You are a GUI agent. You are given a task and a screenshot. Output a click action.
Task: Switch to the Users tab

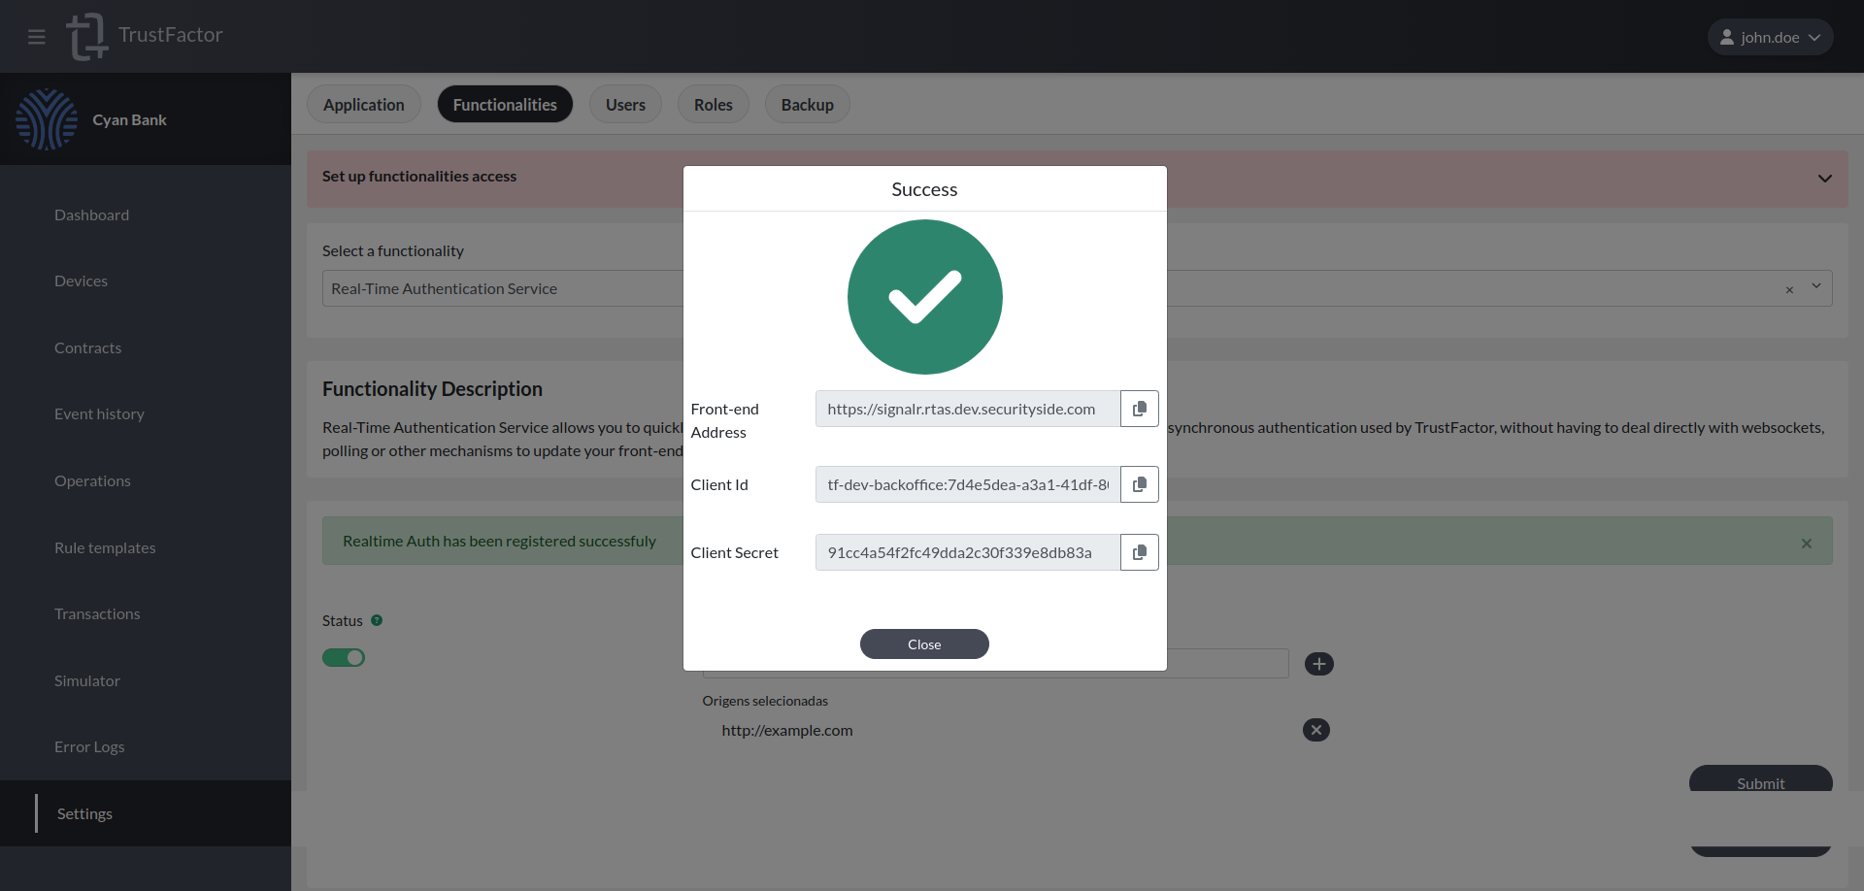point(625,104)
